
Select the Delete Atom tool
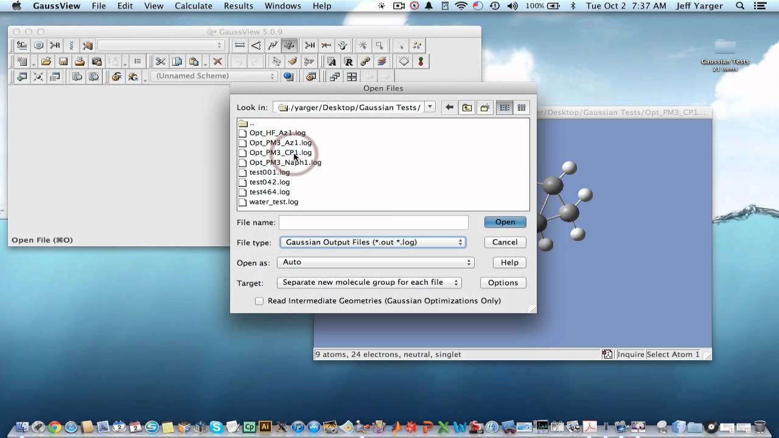(326, 45)
